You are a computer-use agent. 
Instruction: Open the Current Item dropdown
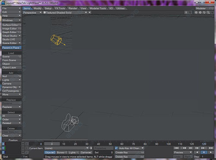pyautogui.click(x=67, y=148)
